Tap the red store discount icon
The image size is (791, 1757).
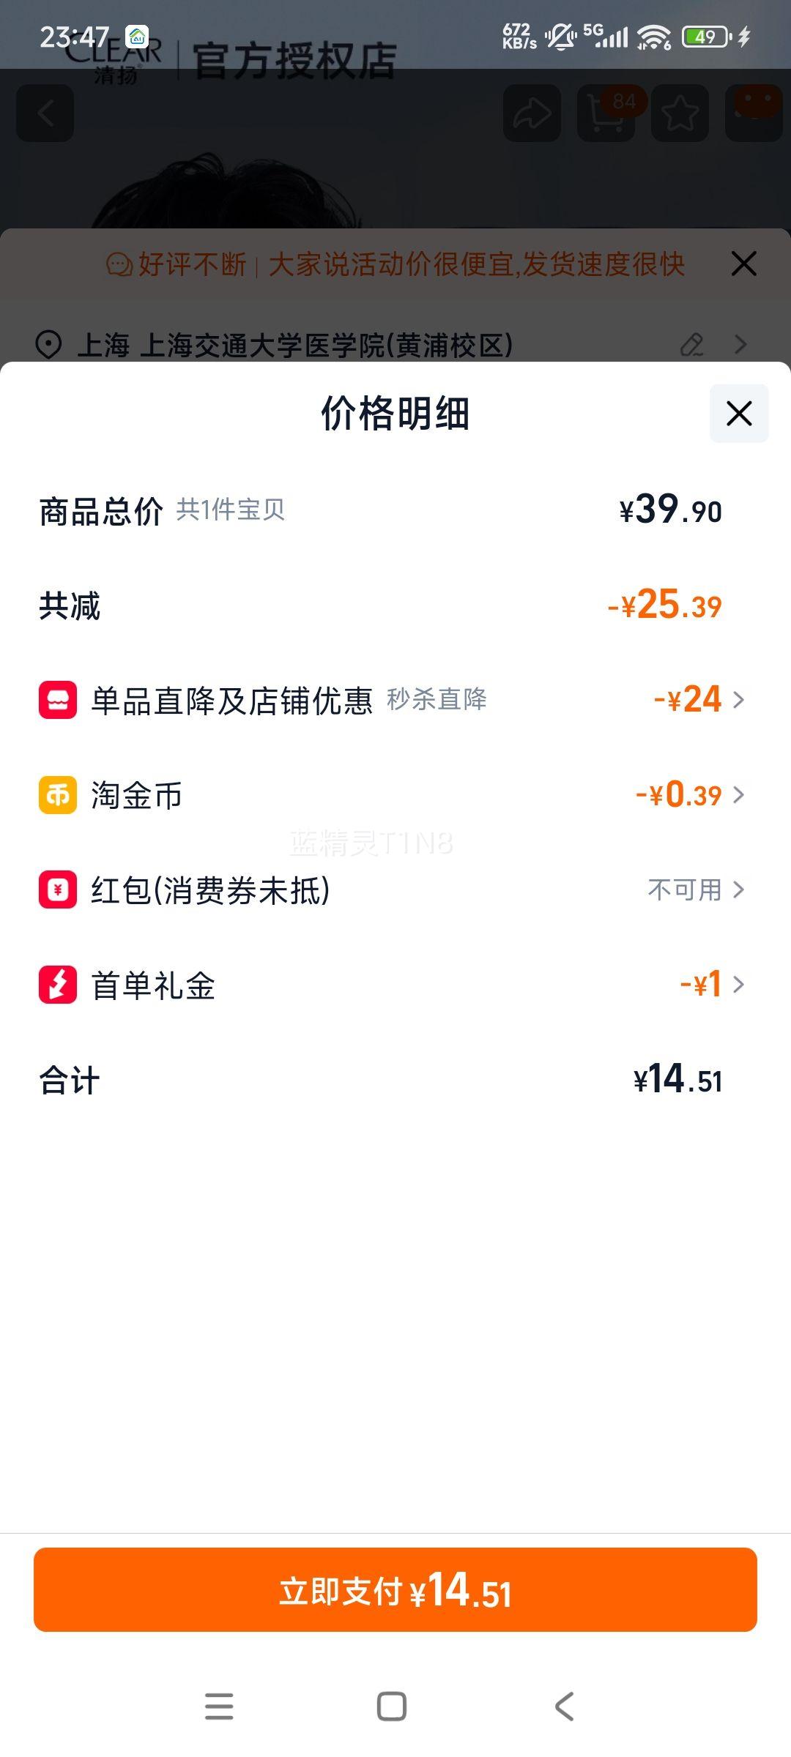(x=58, y=700)
